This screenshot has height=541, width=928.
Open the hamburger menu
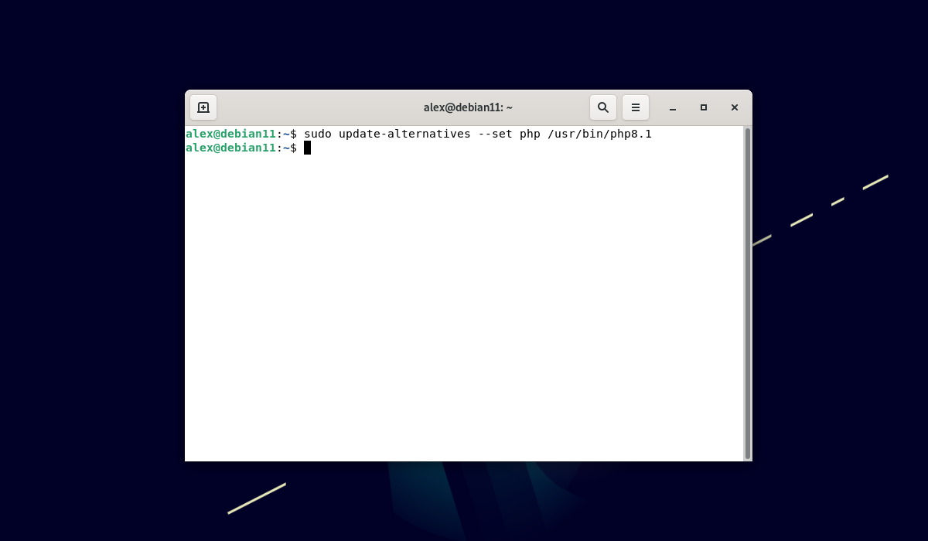[x=636, y=107]
